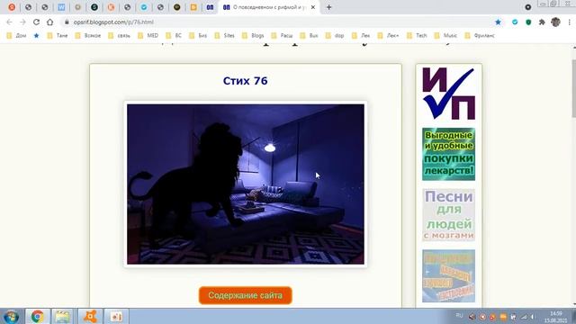Screen dimensions: 576x324
Task: Open the 'Tech' bookmark folder
Action: point(417,36)
